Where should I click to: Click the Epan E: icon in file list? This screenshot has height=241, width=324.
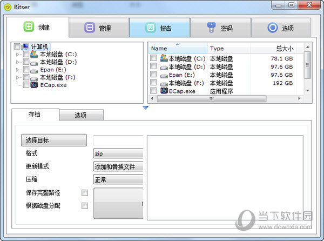coord(164,76)
